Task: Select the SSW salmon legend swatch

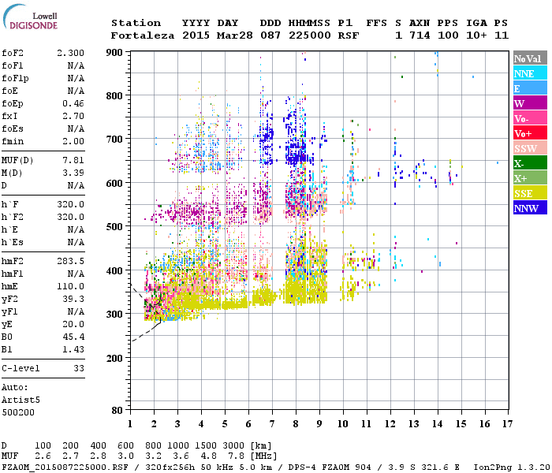Action: 530,148
